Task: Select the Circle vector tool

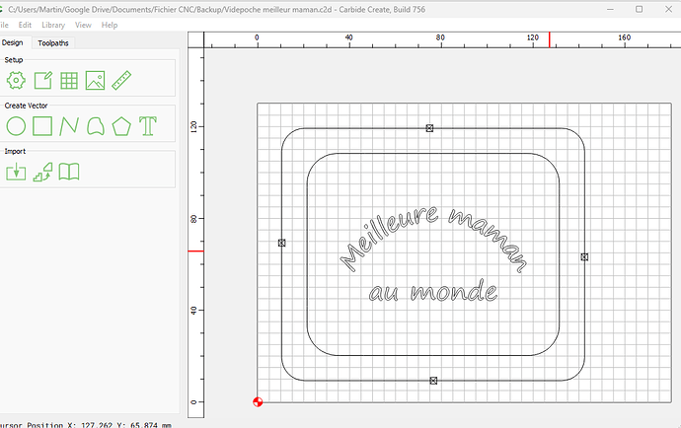Action: pos(16,126)
